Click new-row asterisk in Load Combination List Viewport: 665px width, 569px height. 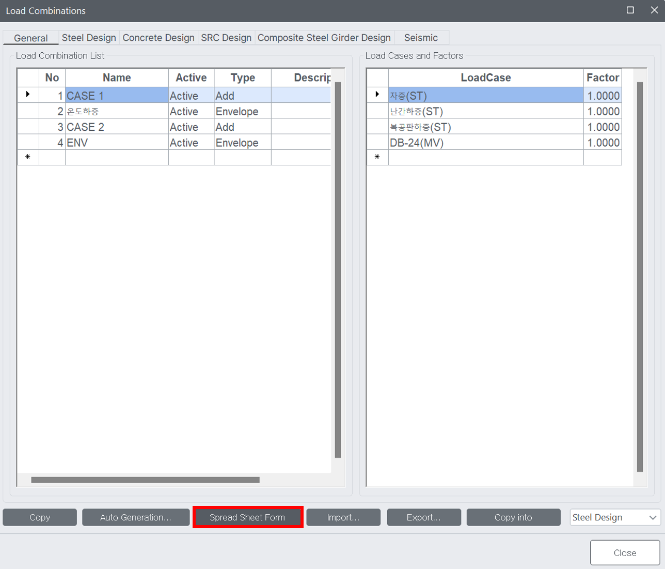pyautogui.click(x=28, y=157)
